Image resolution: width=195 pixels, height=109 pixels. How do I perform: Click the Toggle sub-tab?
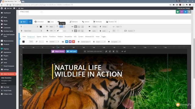104,37
